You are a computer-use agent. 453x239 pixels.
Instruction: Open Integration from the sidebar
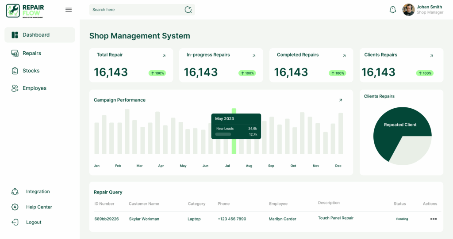coord(38,192)
